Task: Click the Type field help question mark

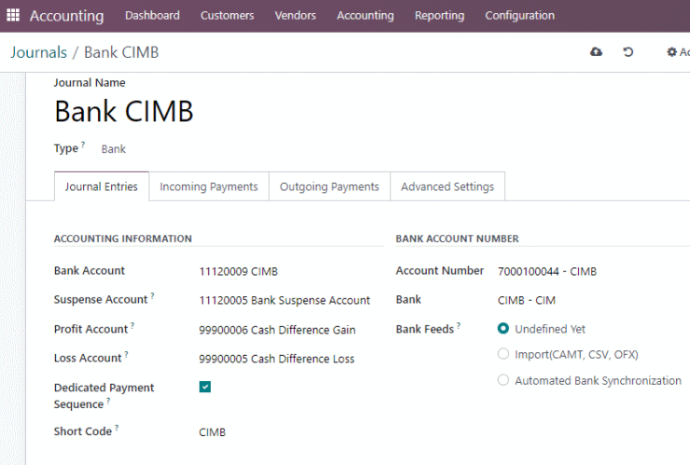Action: pyautogui.click(x=83, y=144)
